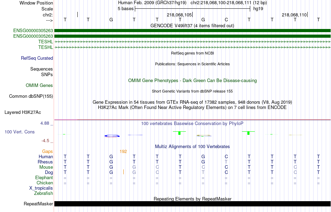The image size is (331, 212).
Task: Open the GTEx Gene Expression track title
Action: pos(192,102)
